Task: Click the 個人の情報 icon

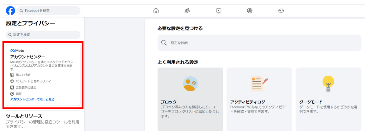Action: click(x=12, y=75)
